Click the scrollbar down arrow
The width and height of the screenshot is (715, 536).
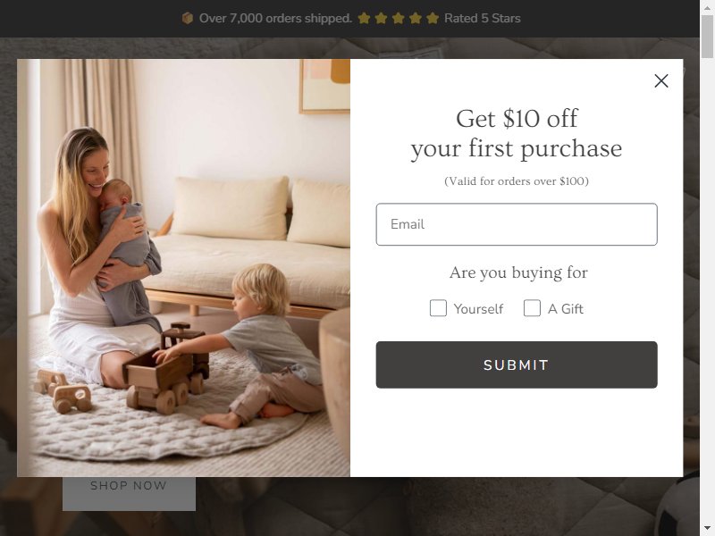tap(707, 529)
